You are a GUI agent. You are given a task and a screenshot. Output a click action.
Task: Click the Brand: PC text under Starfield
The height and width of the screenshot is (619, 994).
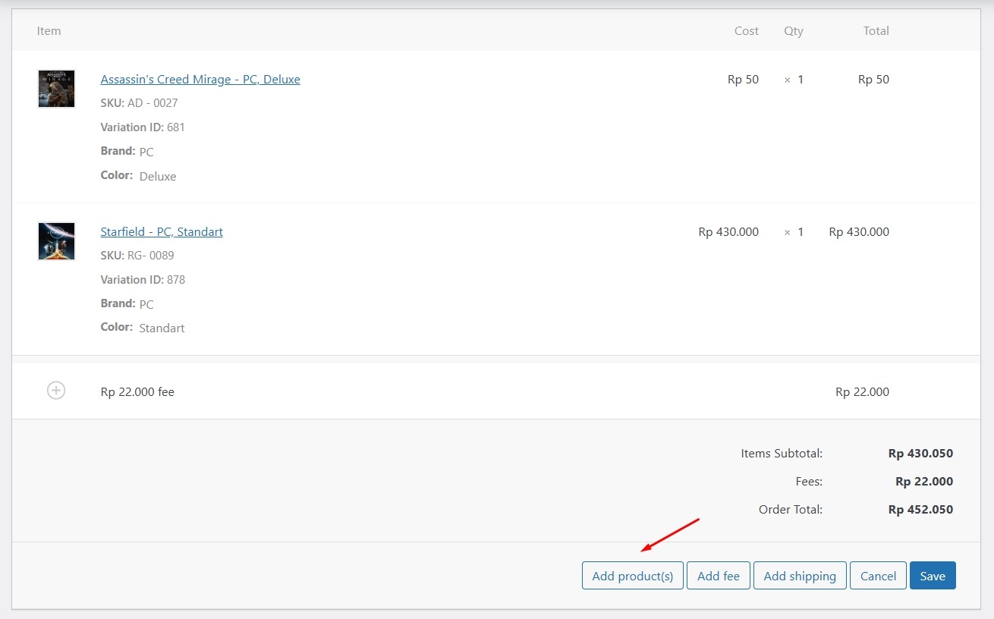127,304
